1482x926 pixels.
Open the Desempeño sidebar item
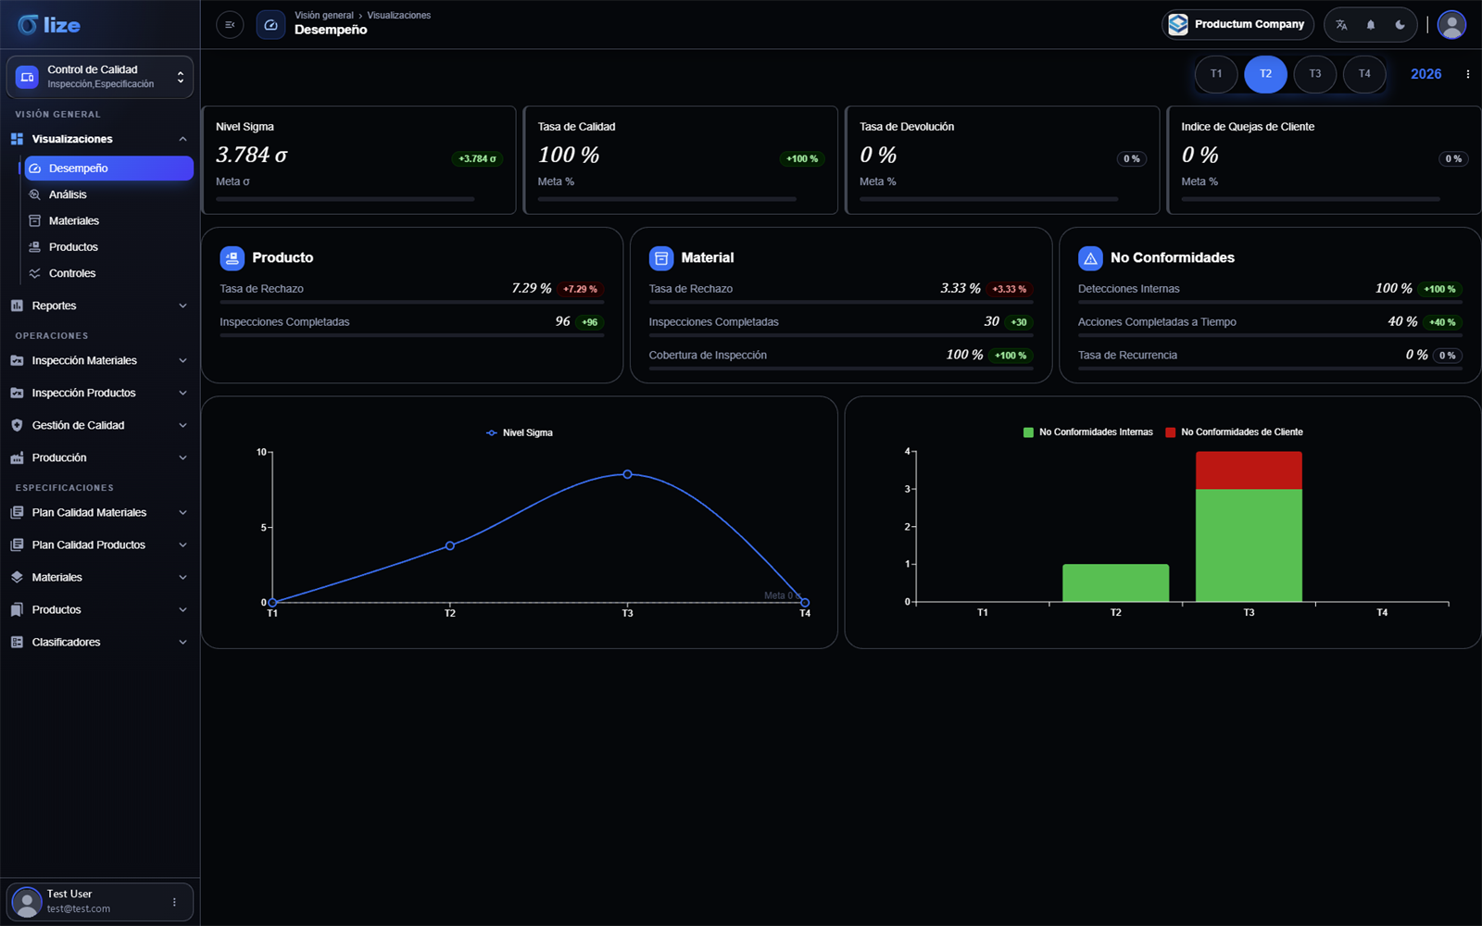pyautogui.click(x=109, y=169)
